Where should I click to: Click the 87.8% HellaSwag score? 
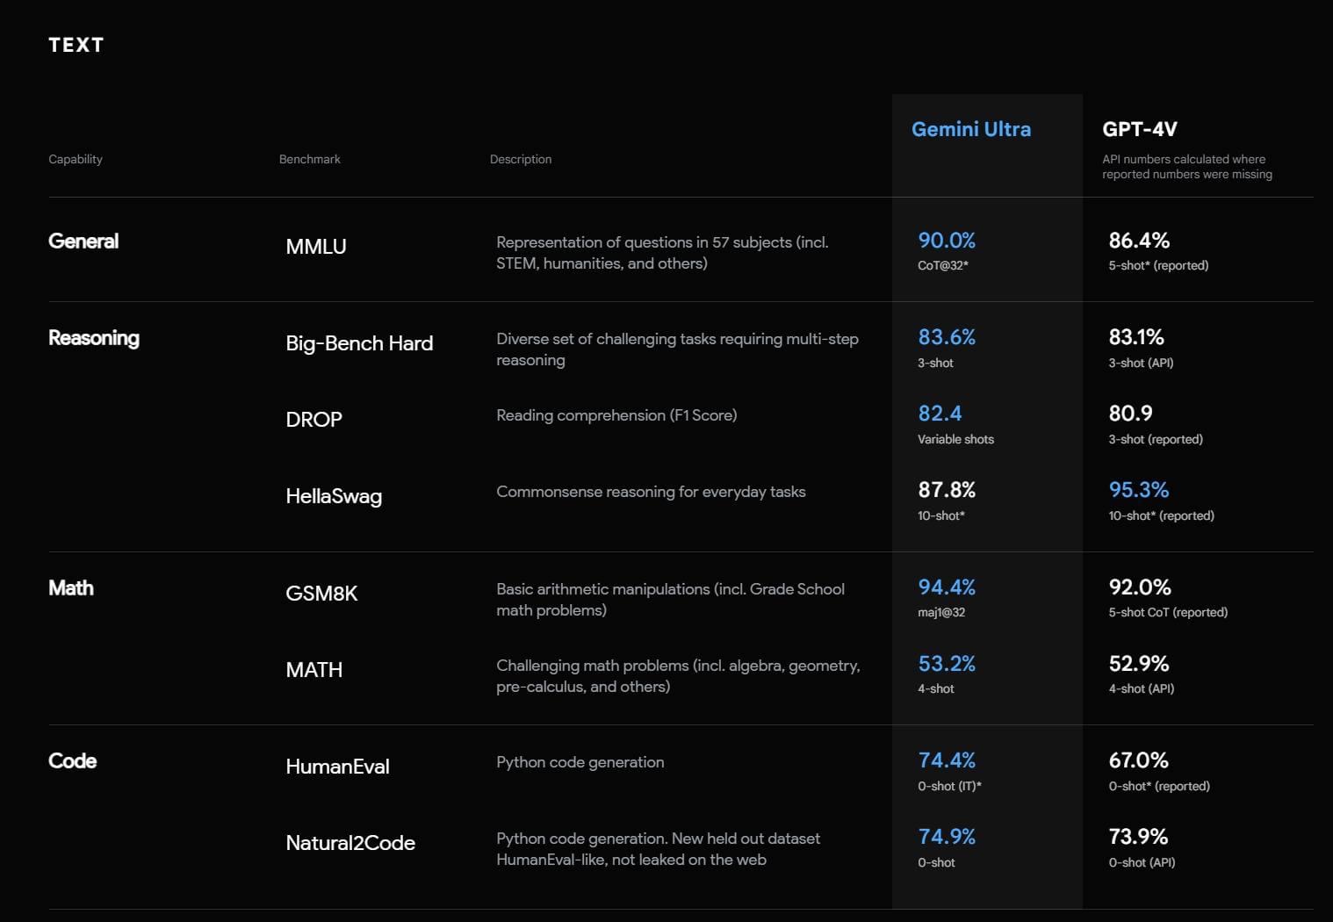coord(947,490)
